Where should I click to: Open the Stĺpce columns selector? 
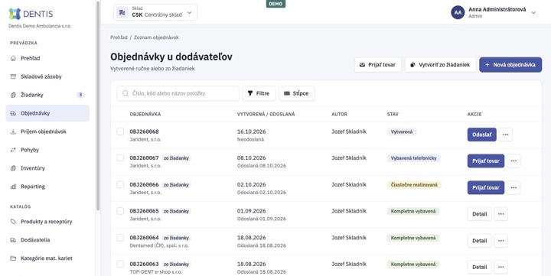[297, 93]
